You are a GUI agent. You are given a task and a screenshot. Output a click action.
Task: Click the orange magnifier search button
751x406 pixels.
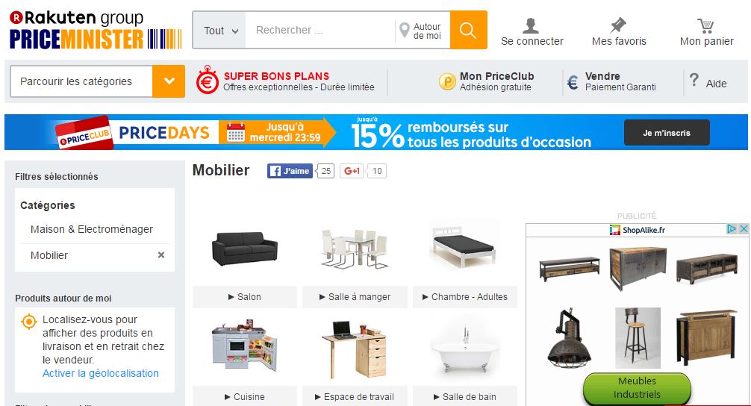tap(468, 30)
